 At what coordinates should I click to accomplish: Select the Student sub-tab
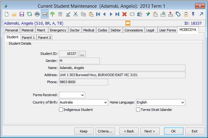point(13,37)
